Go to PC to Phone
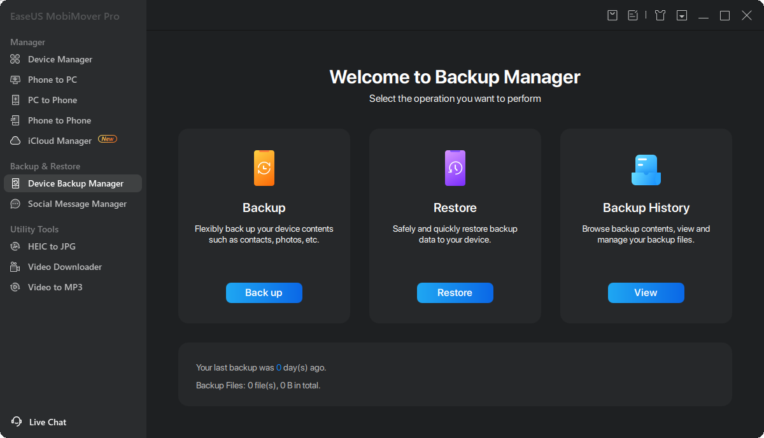 (52, 100)
